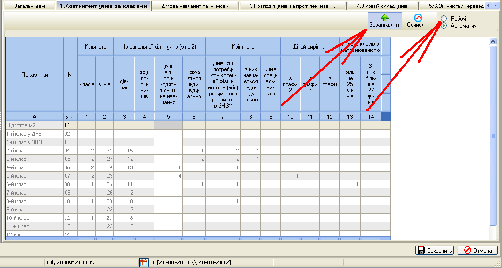The image size is (502, 268).
Task: Open 5/6.Змінність/Переведення tab
Action: tap(451, 6)
